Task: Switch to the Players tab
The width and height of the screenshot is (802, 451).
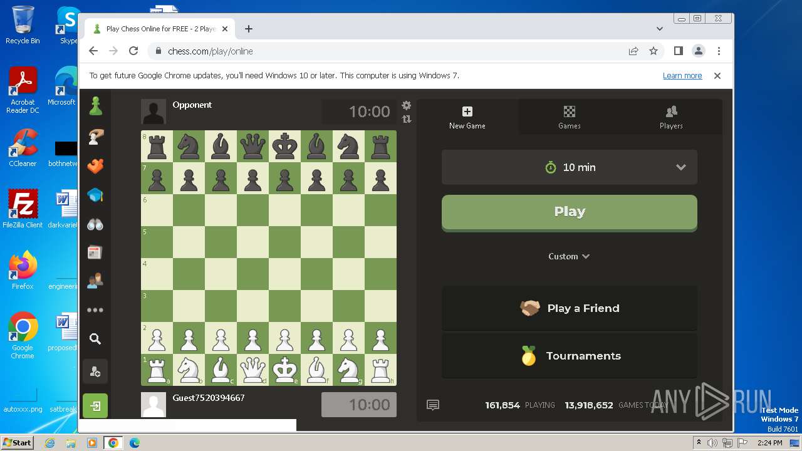Action: (x=671, y=117)
